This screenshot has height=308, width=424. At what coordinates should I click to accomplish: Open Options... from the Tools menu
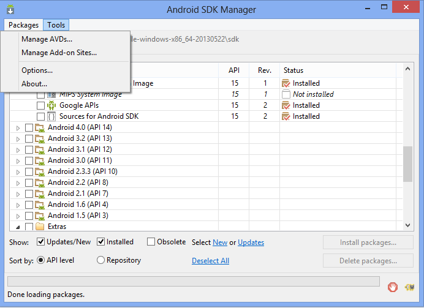tap(37, 70)
